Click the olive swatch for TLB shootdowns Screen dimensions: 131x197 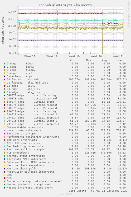[4, 153]
